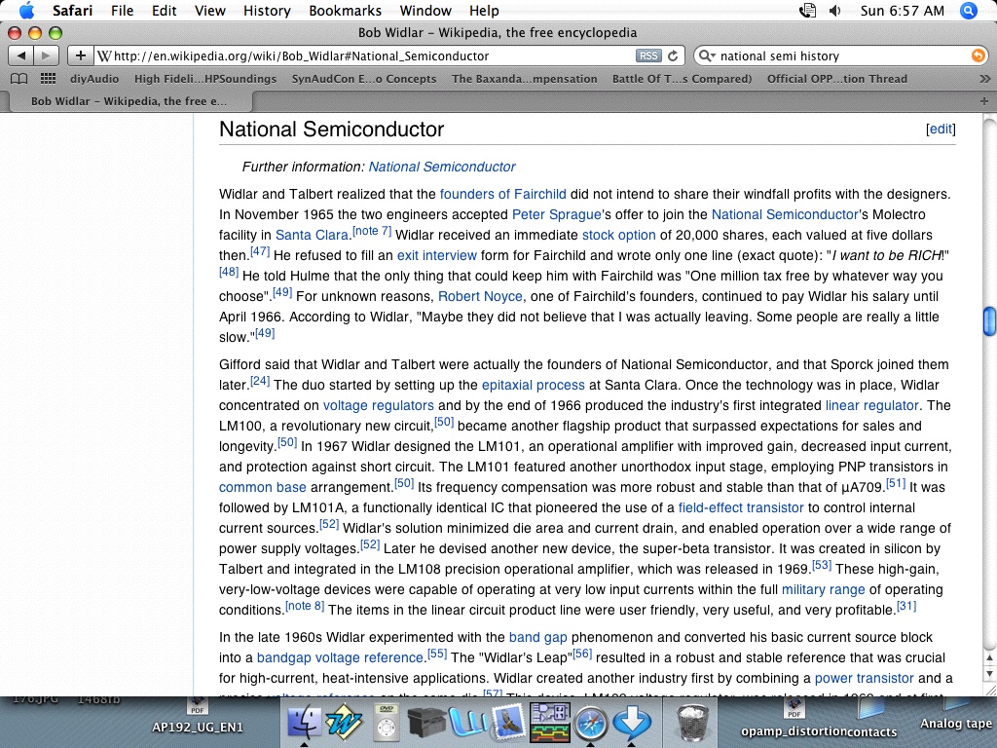The height and width of the screenshot is (748, 997).
Task: Open the Bookmarks menu
Action: point(346,10)
